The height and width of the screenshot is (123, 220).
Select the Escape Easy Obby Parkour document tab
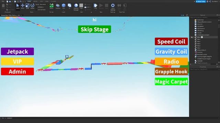coord(11,15)
